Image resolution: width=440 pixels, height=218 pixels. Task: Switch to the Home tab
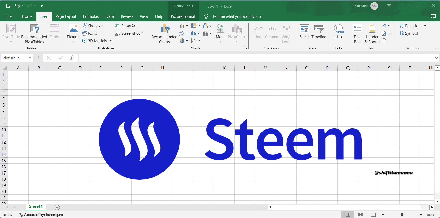point(27,16)
